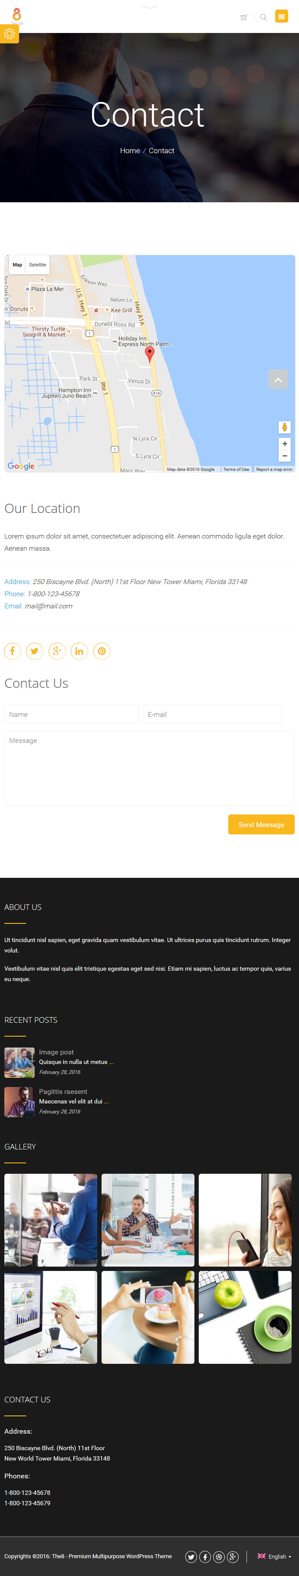Focus the Name input field

[x=72, y=715]
